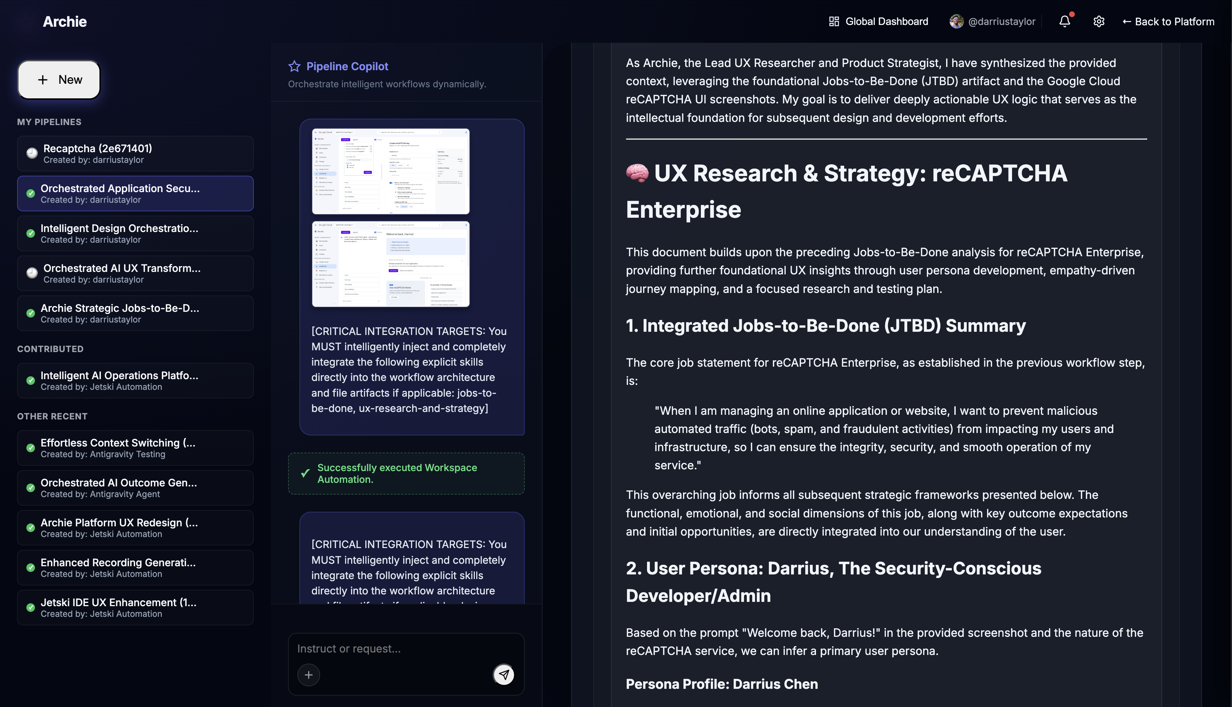Click the green check icon beside Enhanced Recording Generati...
The width and height of the screenshot is (1232, 707).
[31, 568]
